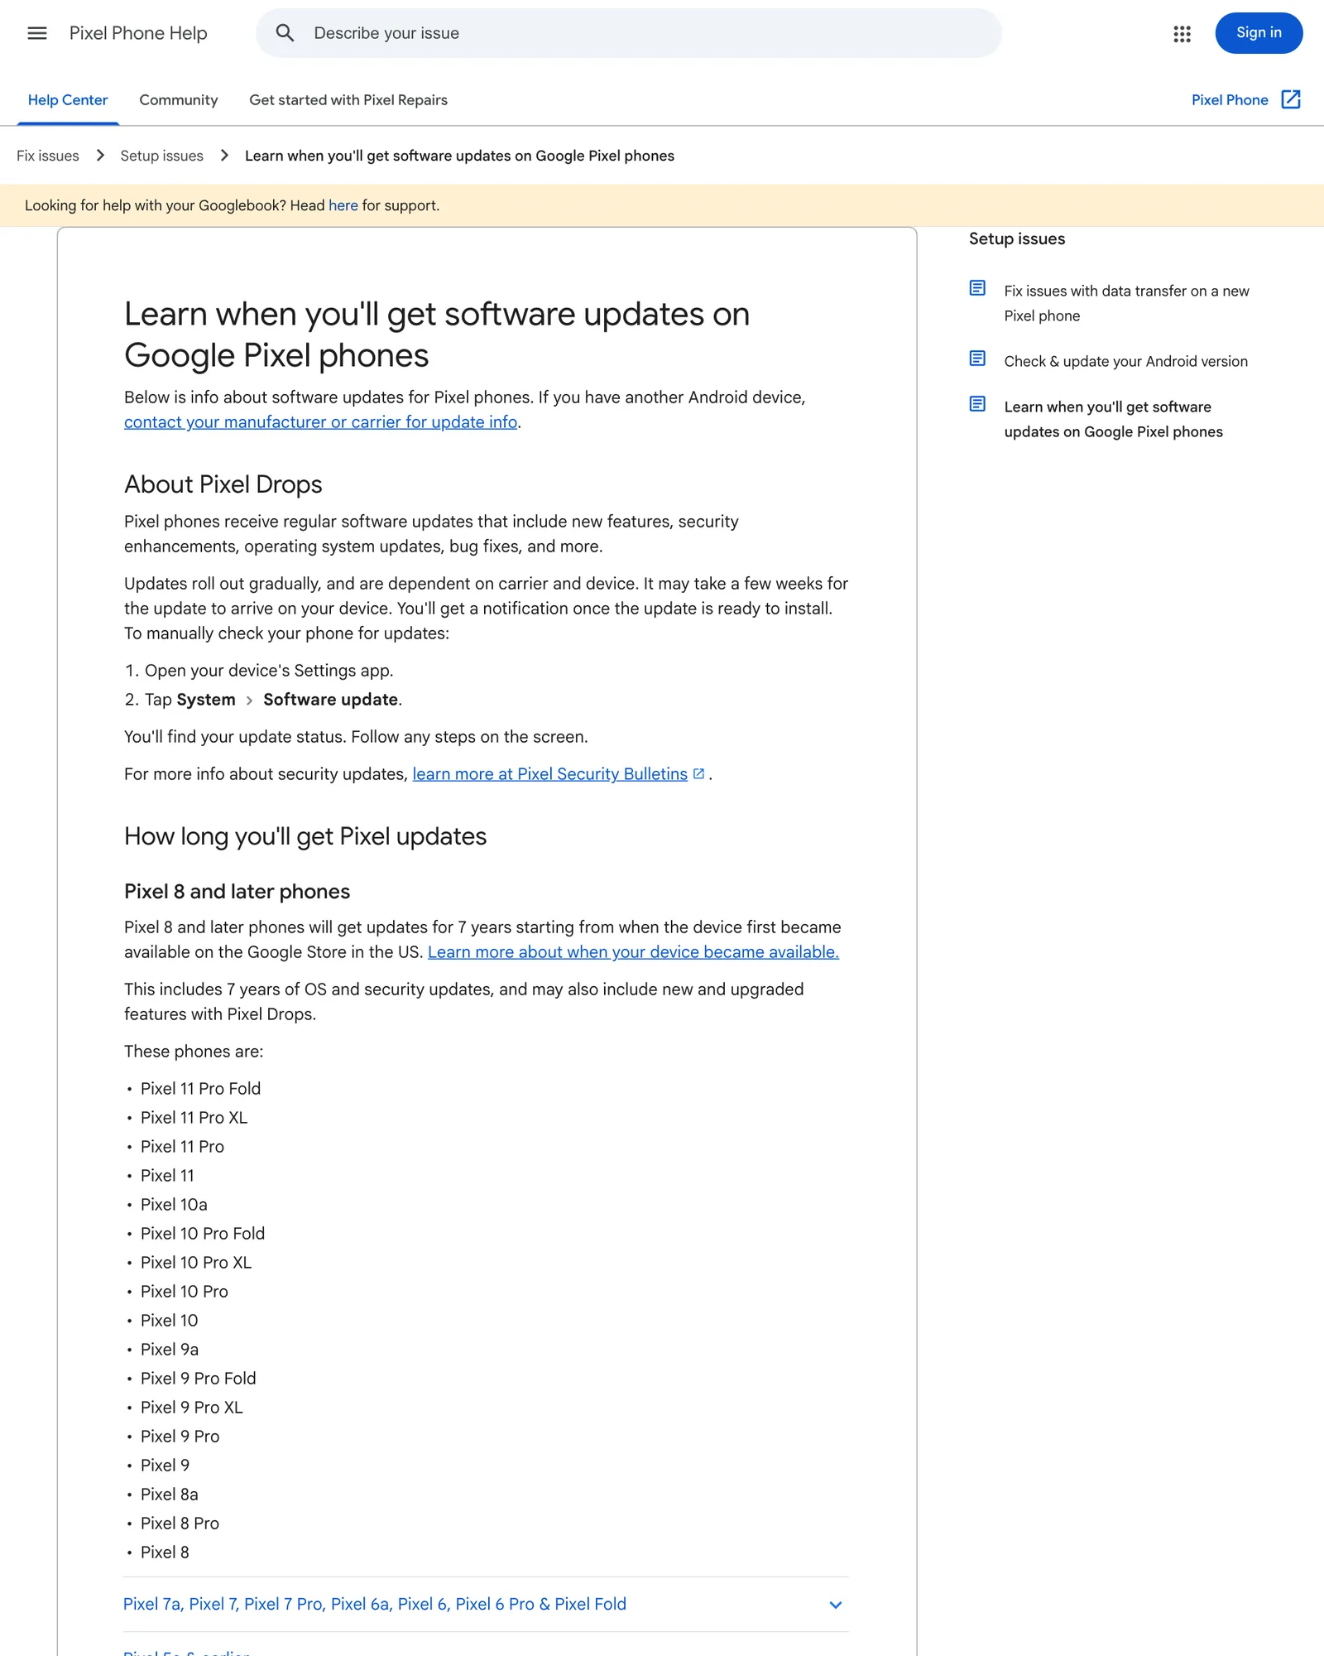Go to Setup issues breadcrumb

click(161, 156)
